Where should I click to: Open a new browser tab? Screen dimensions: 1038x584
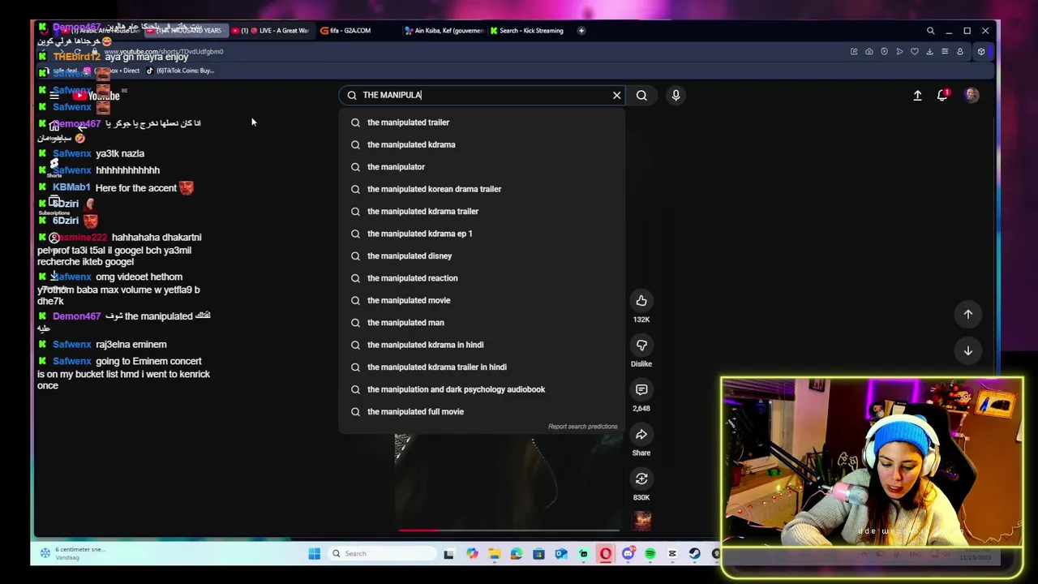point(581,31)
